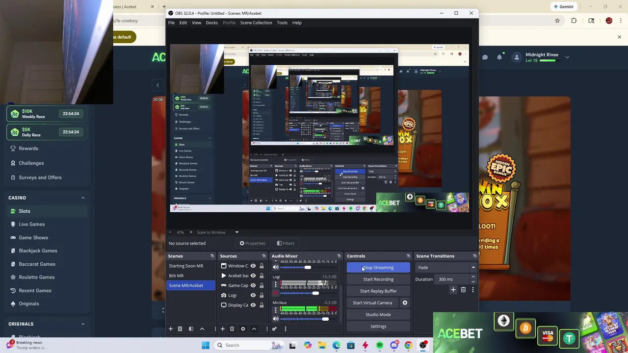Open OBS Settings from Controls
The height and width of the screenshot is (353, 628).
[x=378, y=327]
